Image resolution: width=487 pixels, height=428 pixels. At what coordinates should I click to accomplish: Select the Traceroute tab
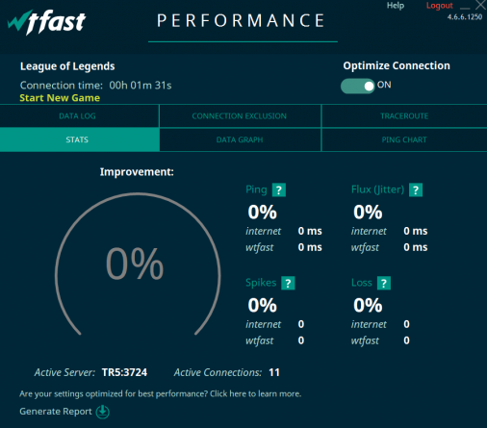pyautogui.click(x=404, y=116)
